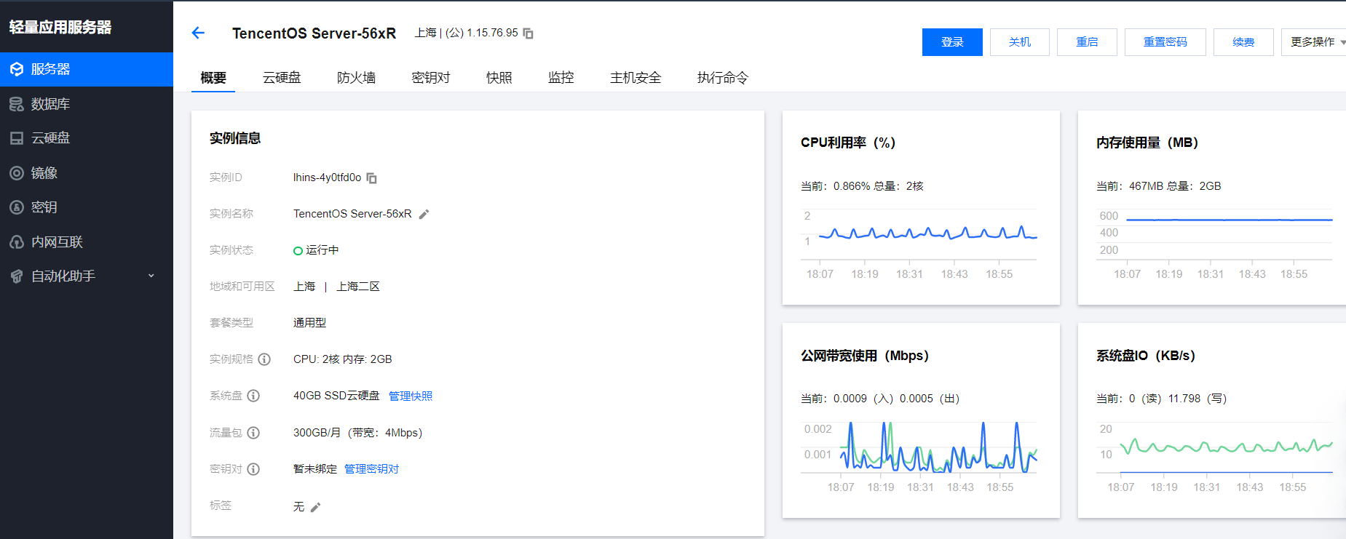1346x539 pixels.
Task: Click the 运行中 status text
Action: coord(322,250)
